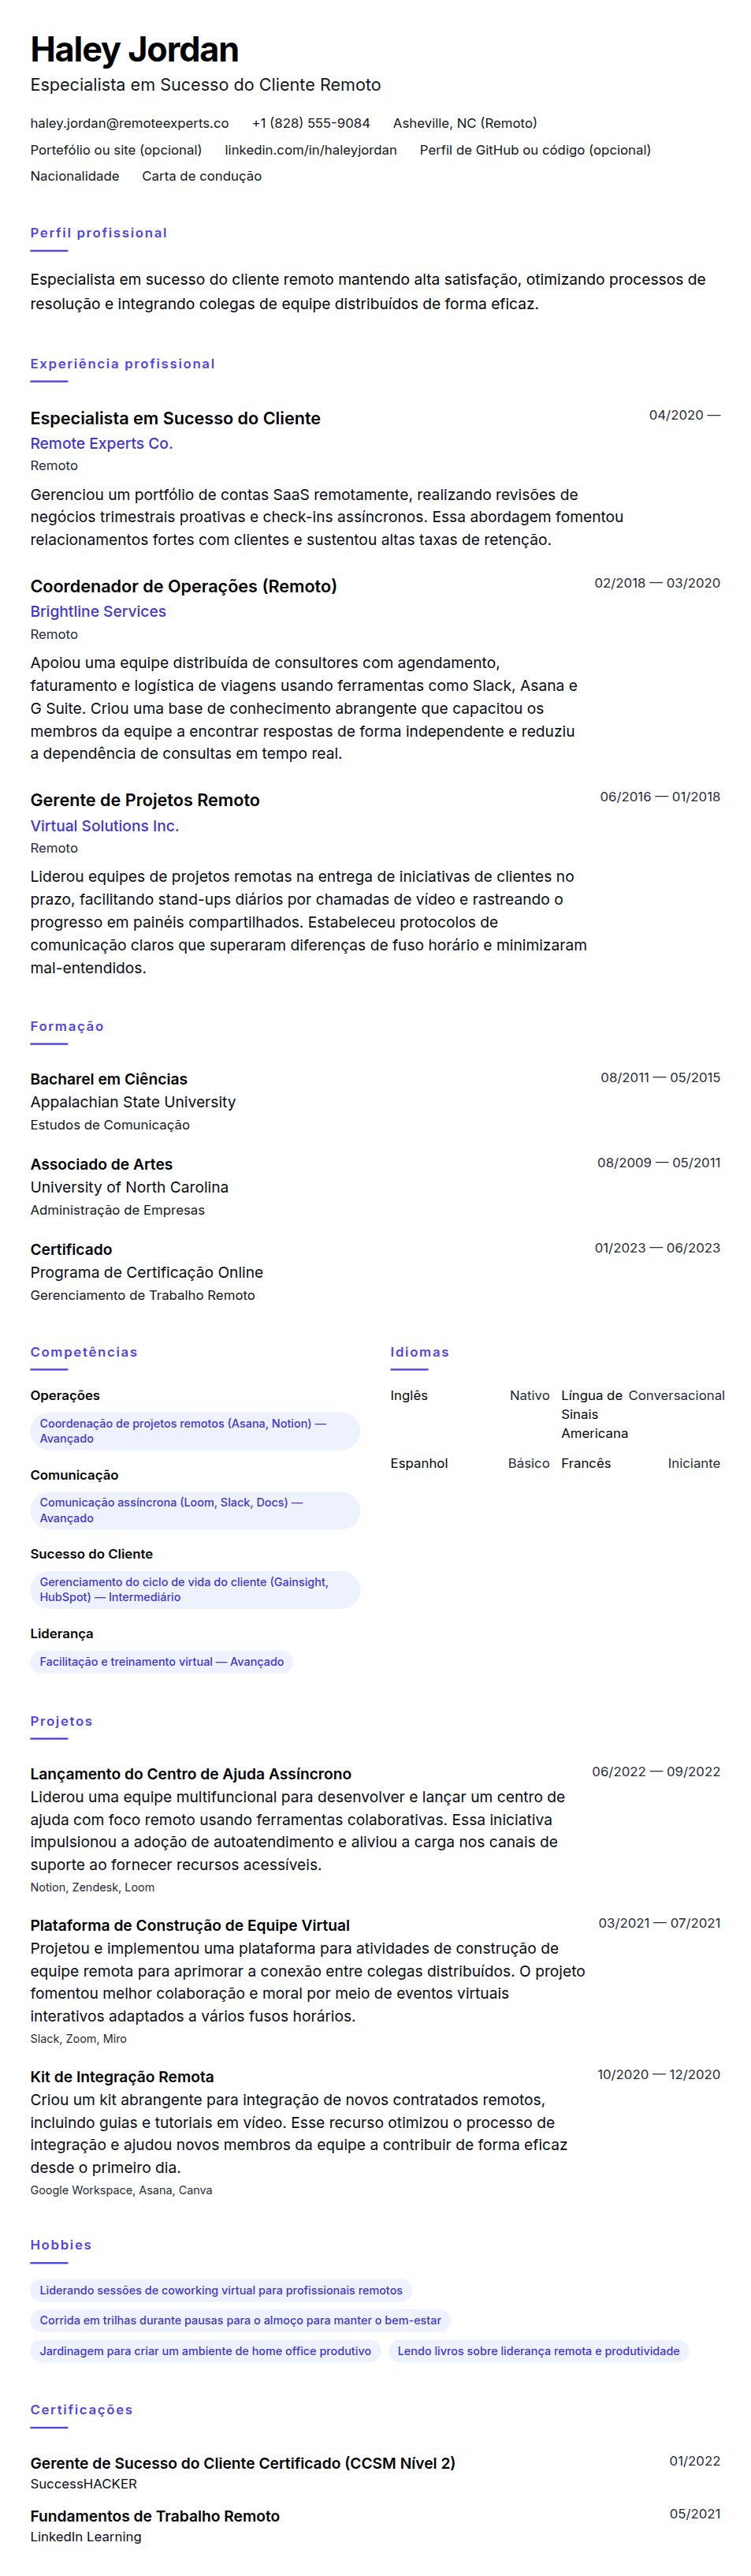Click University of North Carolina
Viewport: 751px width, 2576px height.
128,1187
